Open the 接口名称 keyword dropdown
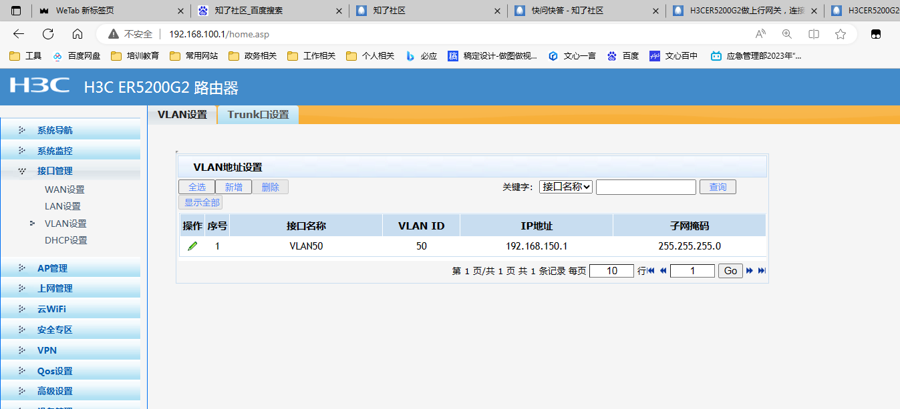Viewport: 900px width, 409px height. pos(566,187)
